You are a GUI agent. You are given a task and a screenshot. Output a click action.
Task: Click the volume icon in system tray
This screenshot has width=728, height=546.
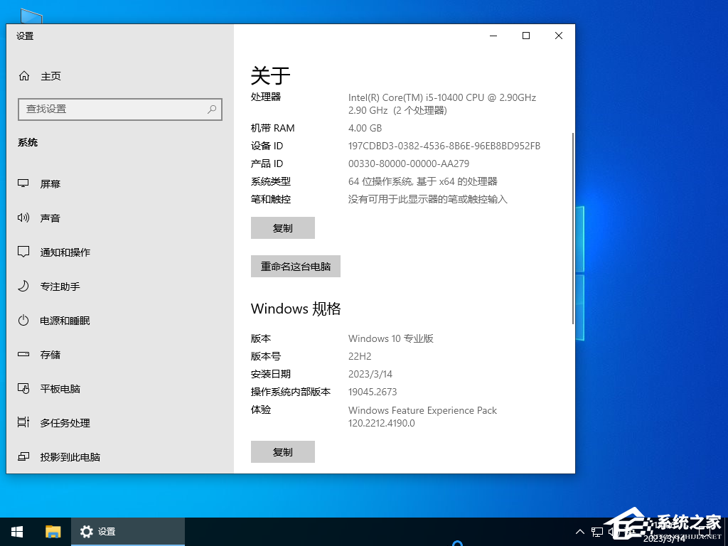click(613, 531)
